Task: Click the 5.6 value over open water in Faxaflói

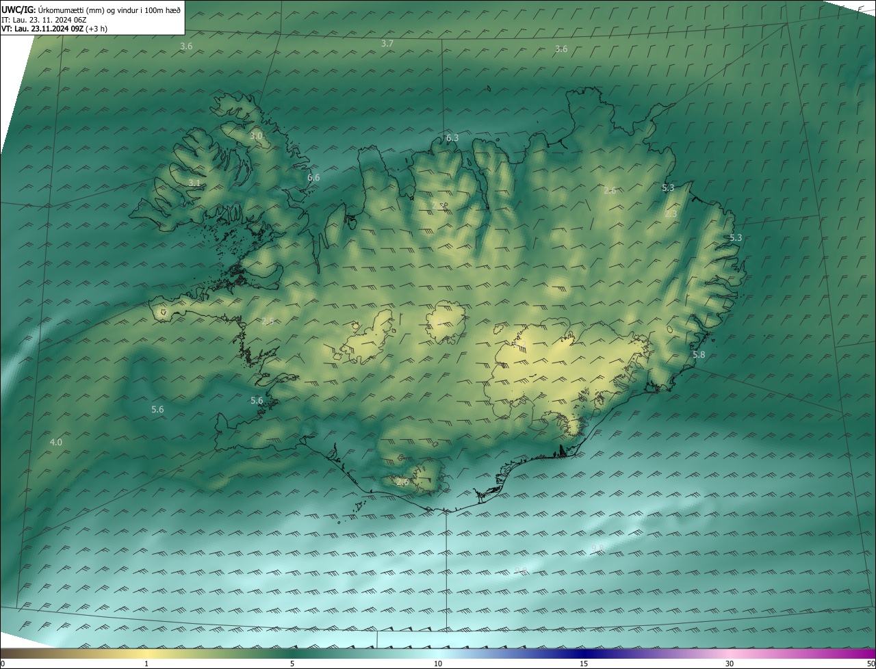Action: (157, 409)
